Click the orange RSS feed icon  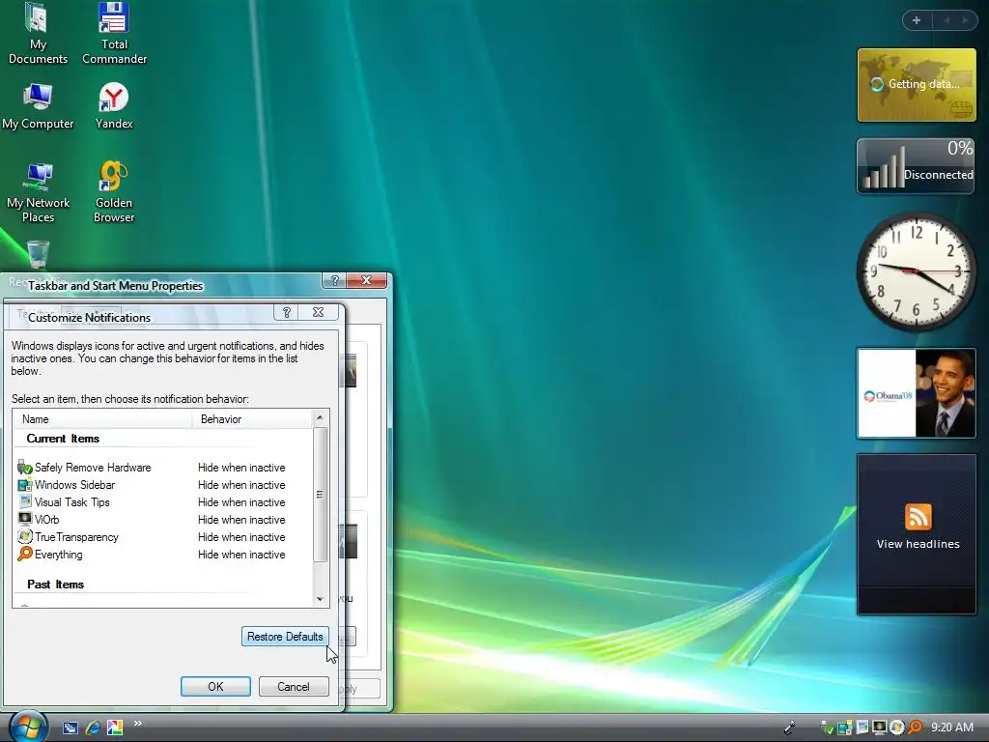918,517
